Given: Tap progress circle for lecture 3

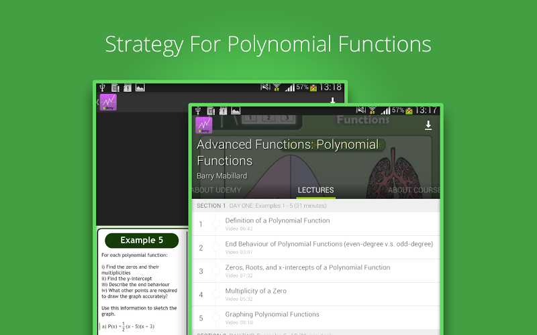Looking at the screenshot, I should (216, 271).
